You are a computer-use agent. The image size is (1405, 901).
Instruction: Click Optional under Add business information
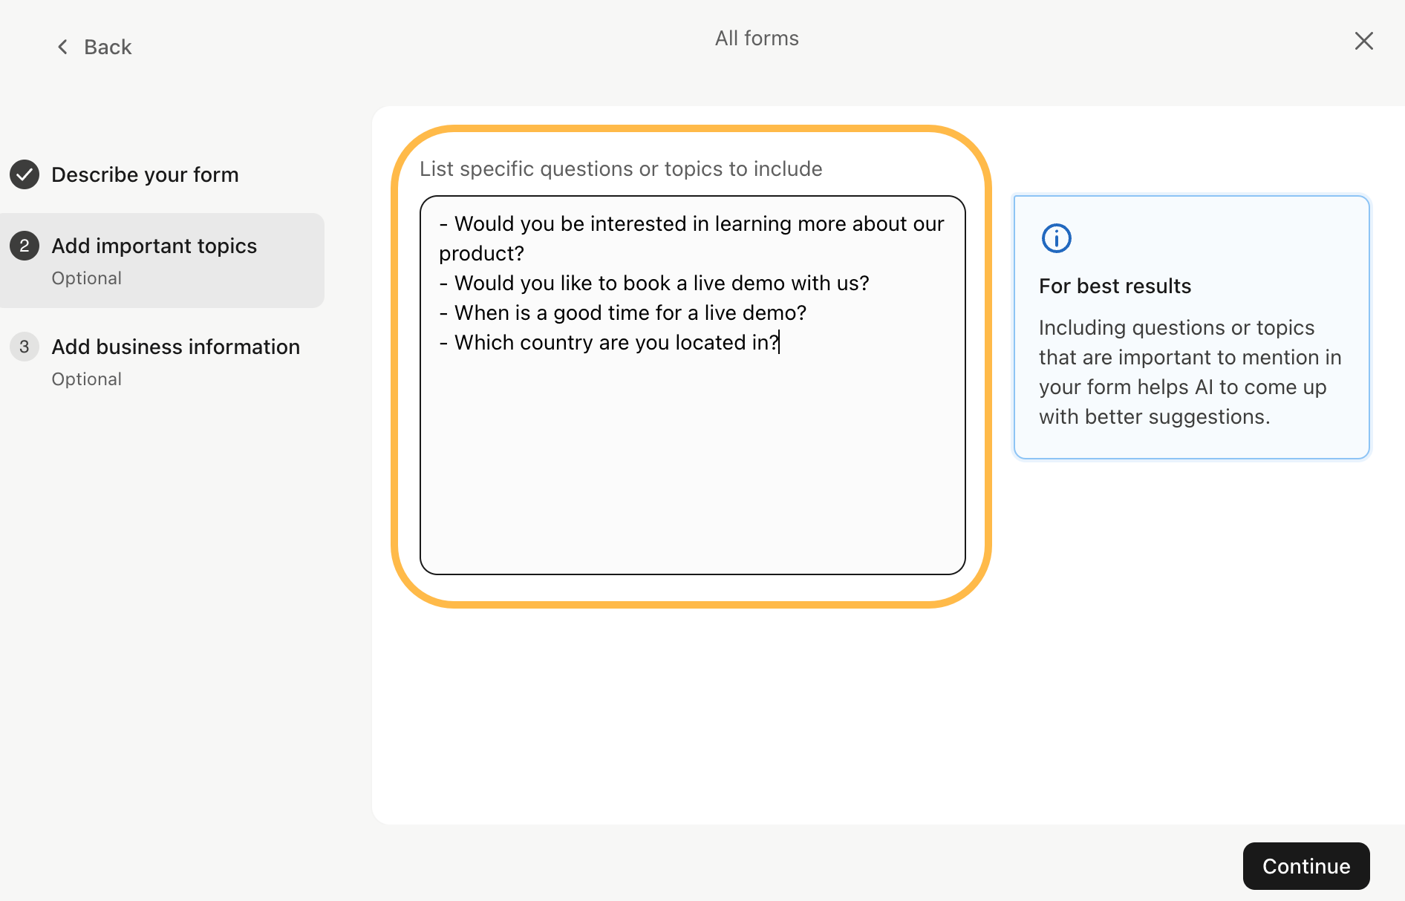click(x=86, y=379)
